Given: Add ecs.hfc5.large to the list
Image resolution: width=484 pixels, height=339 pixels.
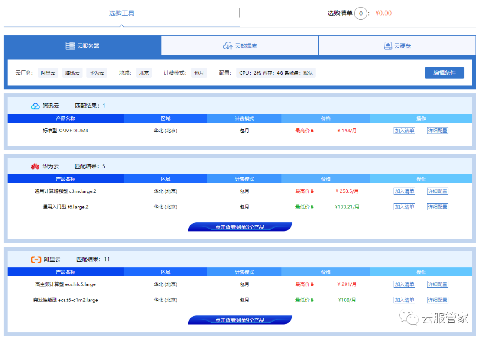Looking at the screenshot, I should coord(404,284).
